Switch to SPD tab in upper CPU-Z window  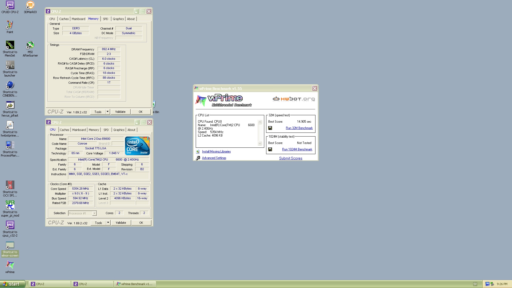[x=106, y=19]
